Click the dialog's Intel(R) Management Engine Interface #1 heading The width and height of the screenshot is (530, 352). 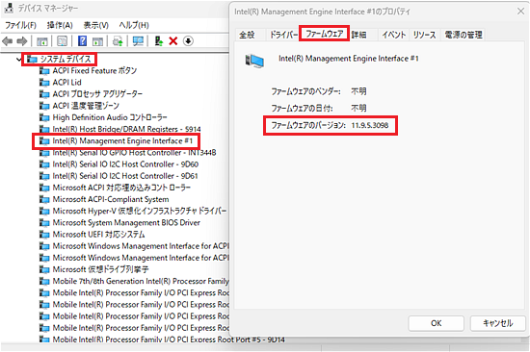pos(349,59)
